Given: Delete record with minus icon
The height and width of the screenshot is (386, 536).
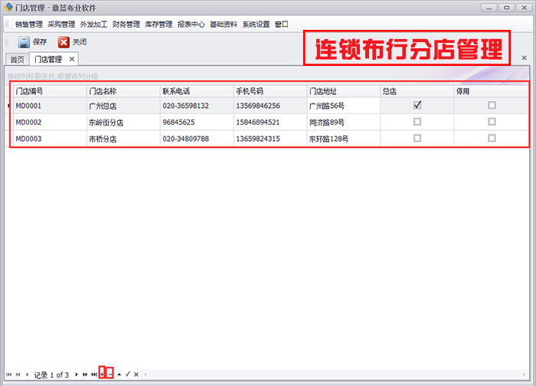Looking at the screenshot, I should [110, 374].
